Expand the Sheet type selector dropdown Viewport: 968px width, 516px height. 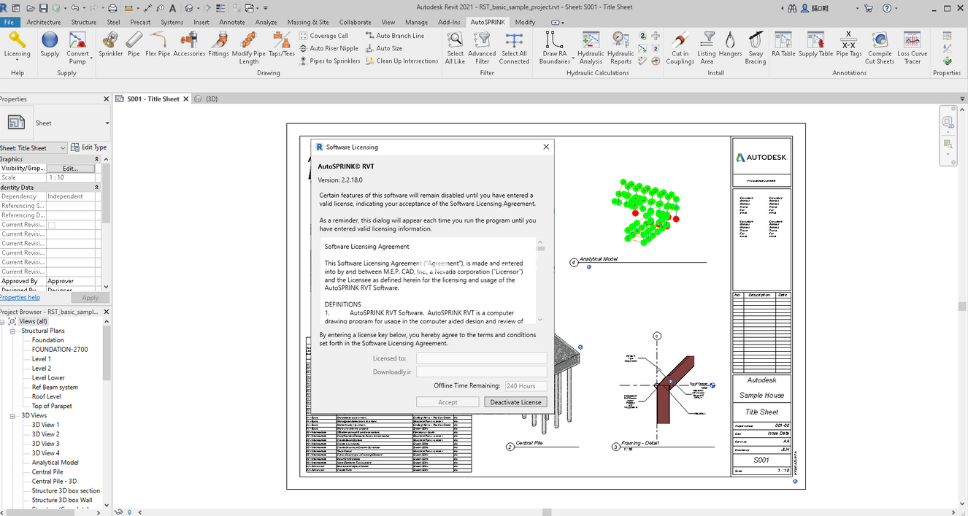(107, 123)
